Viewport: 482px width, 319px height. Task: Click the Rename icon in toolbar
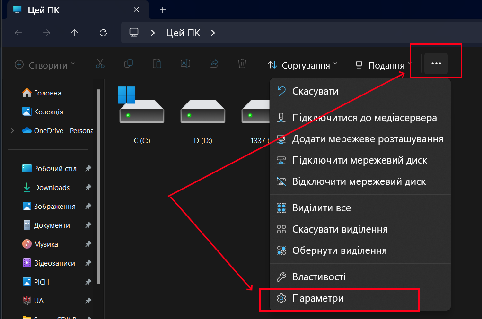pos(185,64)
